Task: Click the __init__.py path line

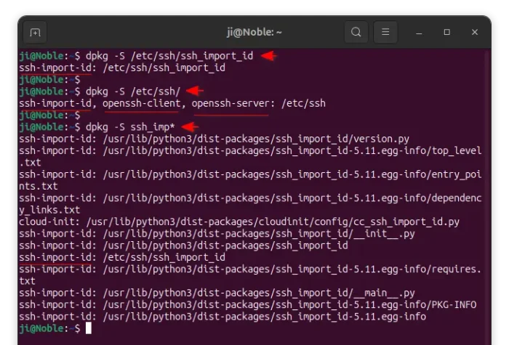Action: (217, 234)
